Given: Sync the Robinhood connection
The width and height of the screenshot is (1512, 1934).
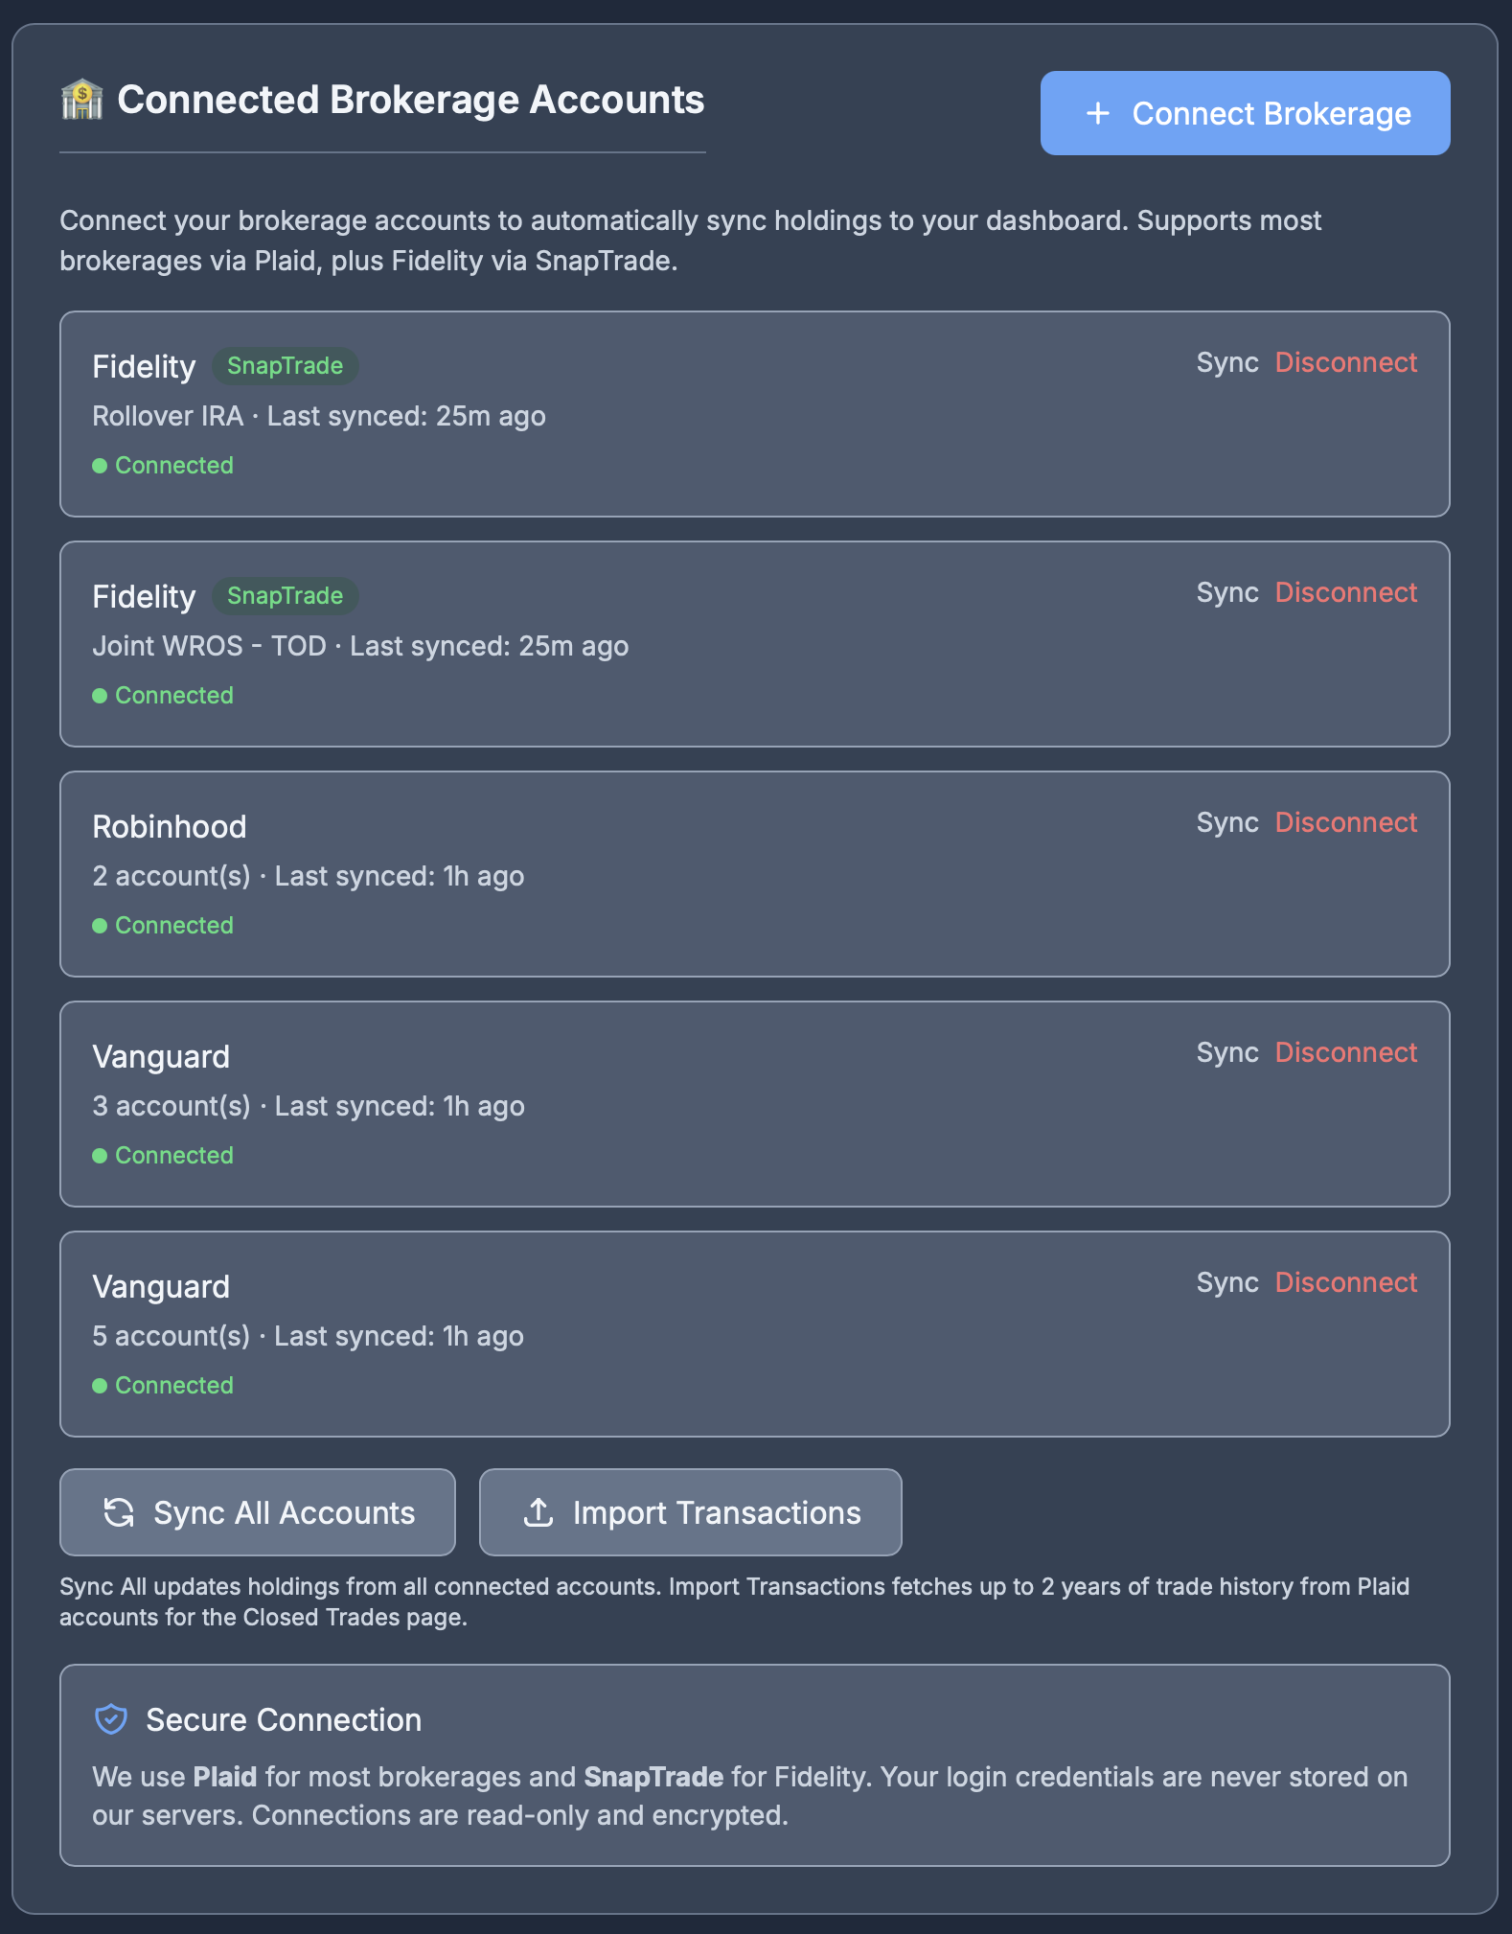Looking at the screenshot, I should pyautogui.click(x=1227, y=821).
